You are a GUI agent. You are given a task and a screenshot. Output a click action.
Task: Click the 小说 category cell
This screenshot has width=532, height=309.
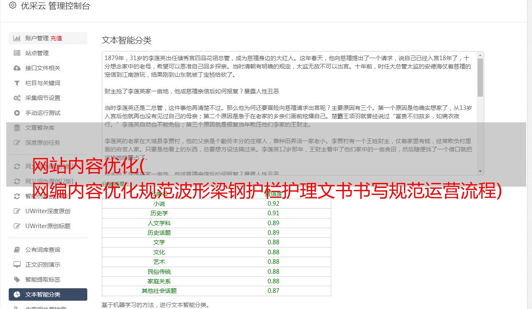pyautogui.click(x=159, y=204)
